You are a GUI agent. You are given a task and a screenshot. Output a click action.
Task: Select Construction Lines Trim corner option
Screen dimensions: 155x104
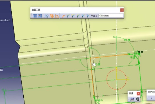point(83,16)
